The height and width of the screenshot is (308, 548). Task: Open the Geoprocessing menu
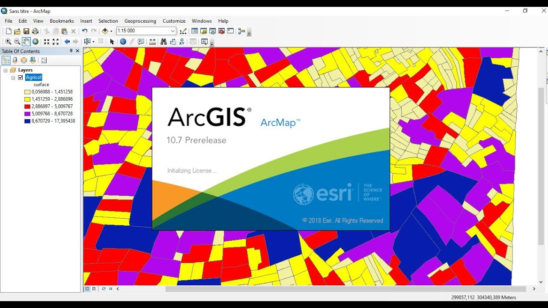click(140, 21)
